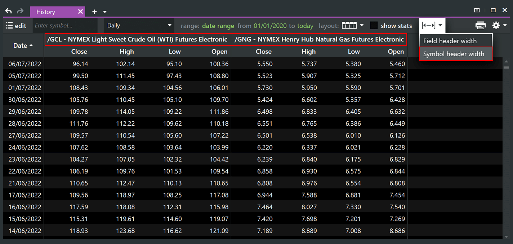This screenshot has height=244, width=513.
Task: Click the /GNG natural gas symbol header
Action: pos(319,39)
